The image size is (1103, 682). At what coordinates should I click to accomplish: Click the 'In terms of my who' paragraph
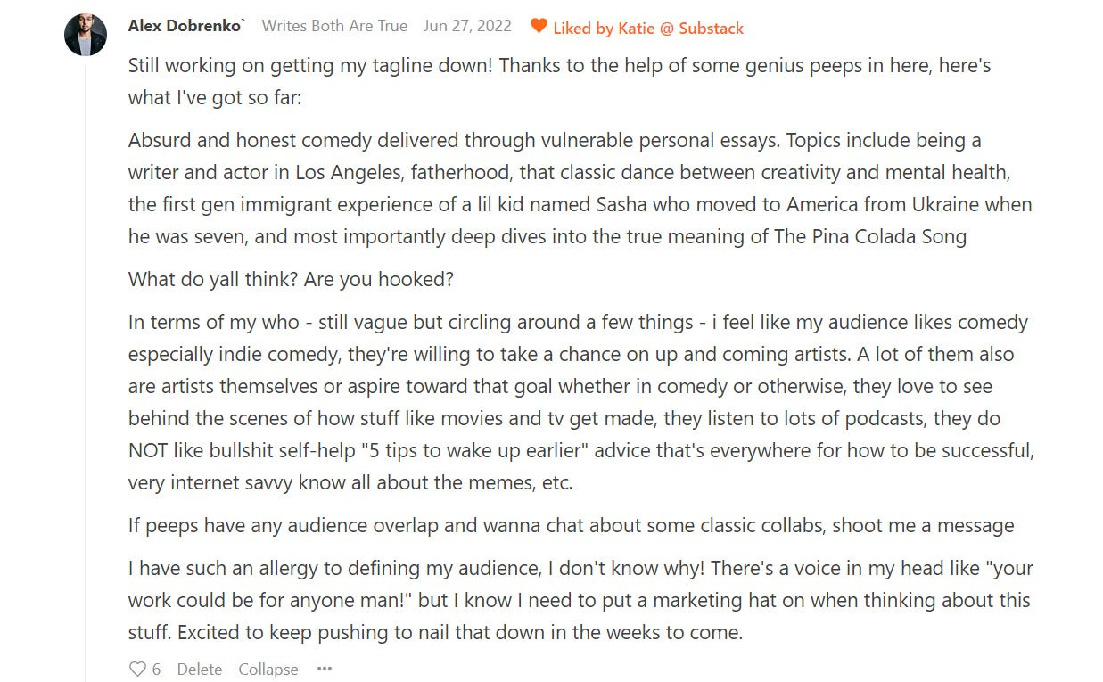point(581,402)
